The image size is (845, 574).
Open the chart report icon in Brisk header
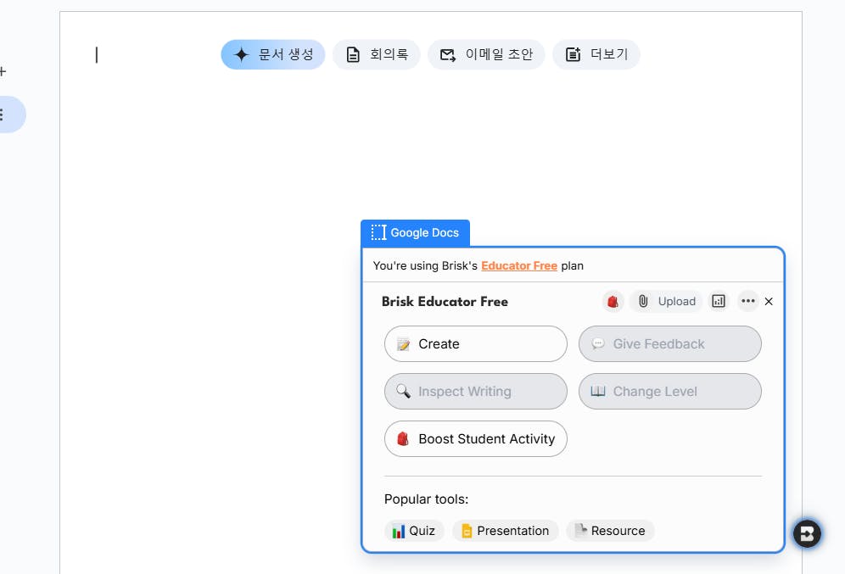click(x=719, y=301)
